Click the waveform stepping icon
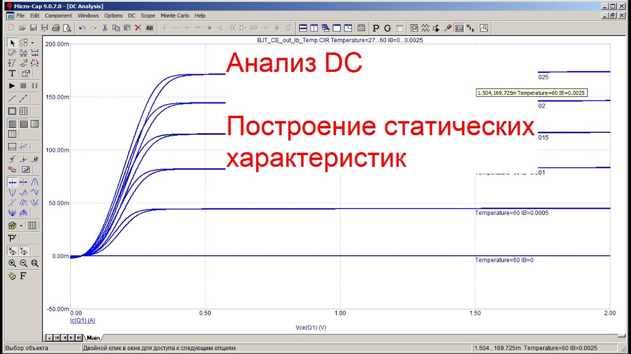This screenshot has width=631, height=354. pos(425,28)
